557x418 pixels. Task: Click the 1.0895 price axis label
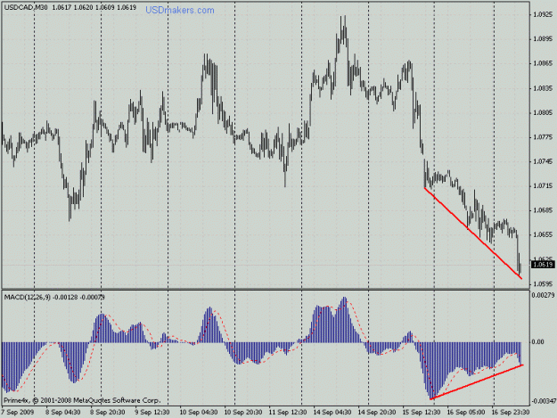(x=542, y=39)
